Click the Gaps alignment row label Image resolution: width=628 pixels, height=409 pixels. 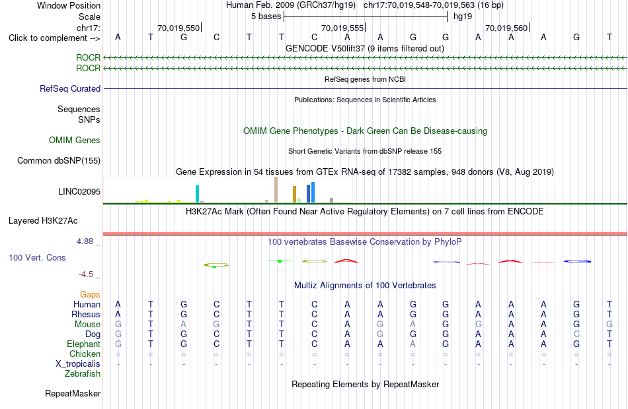[x=90, y=295]
